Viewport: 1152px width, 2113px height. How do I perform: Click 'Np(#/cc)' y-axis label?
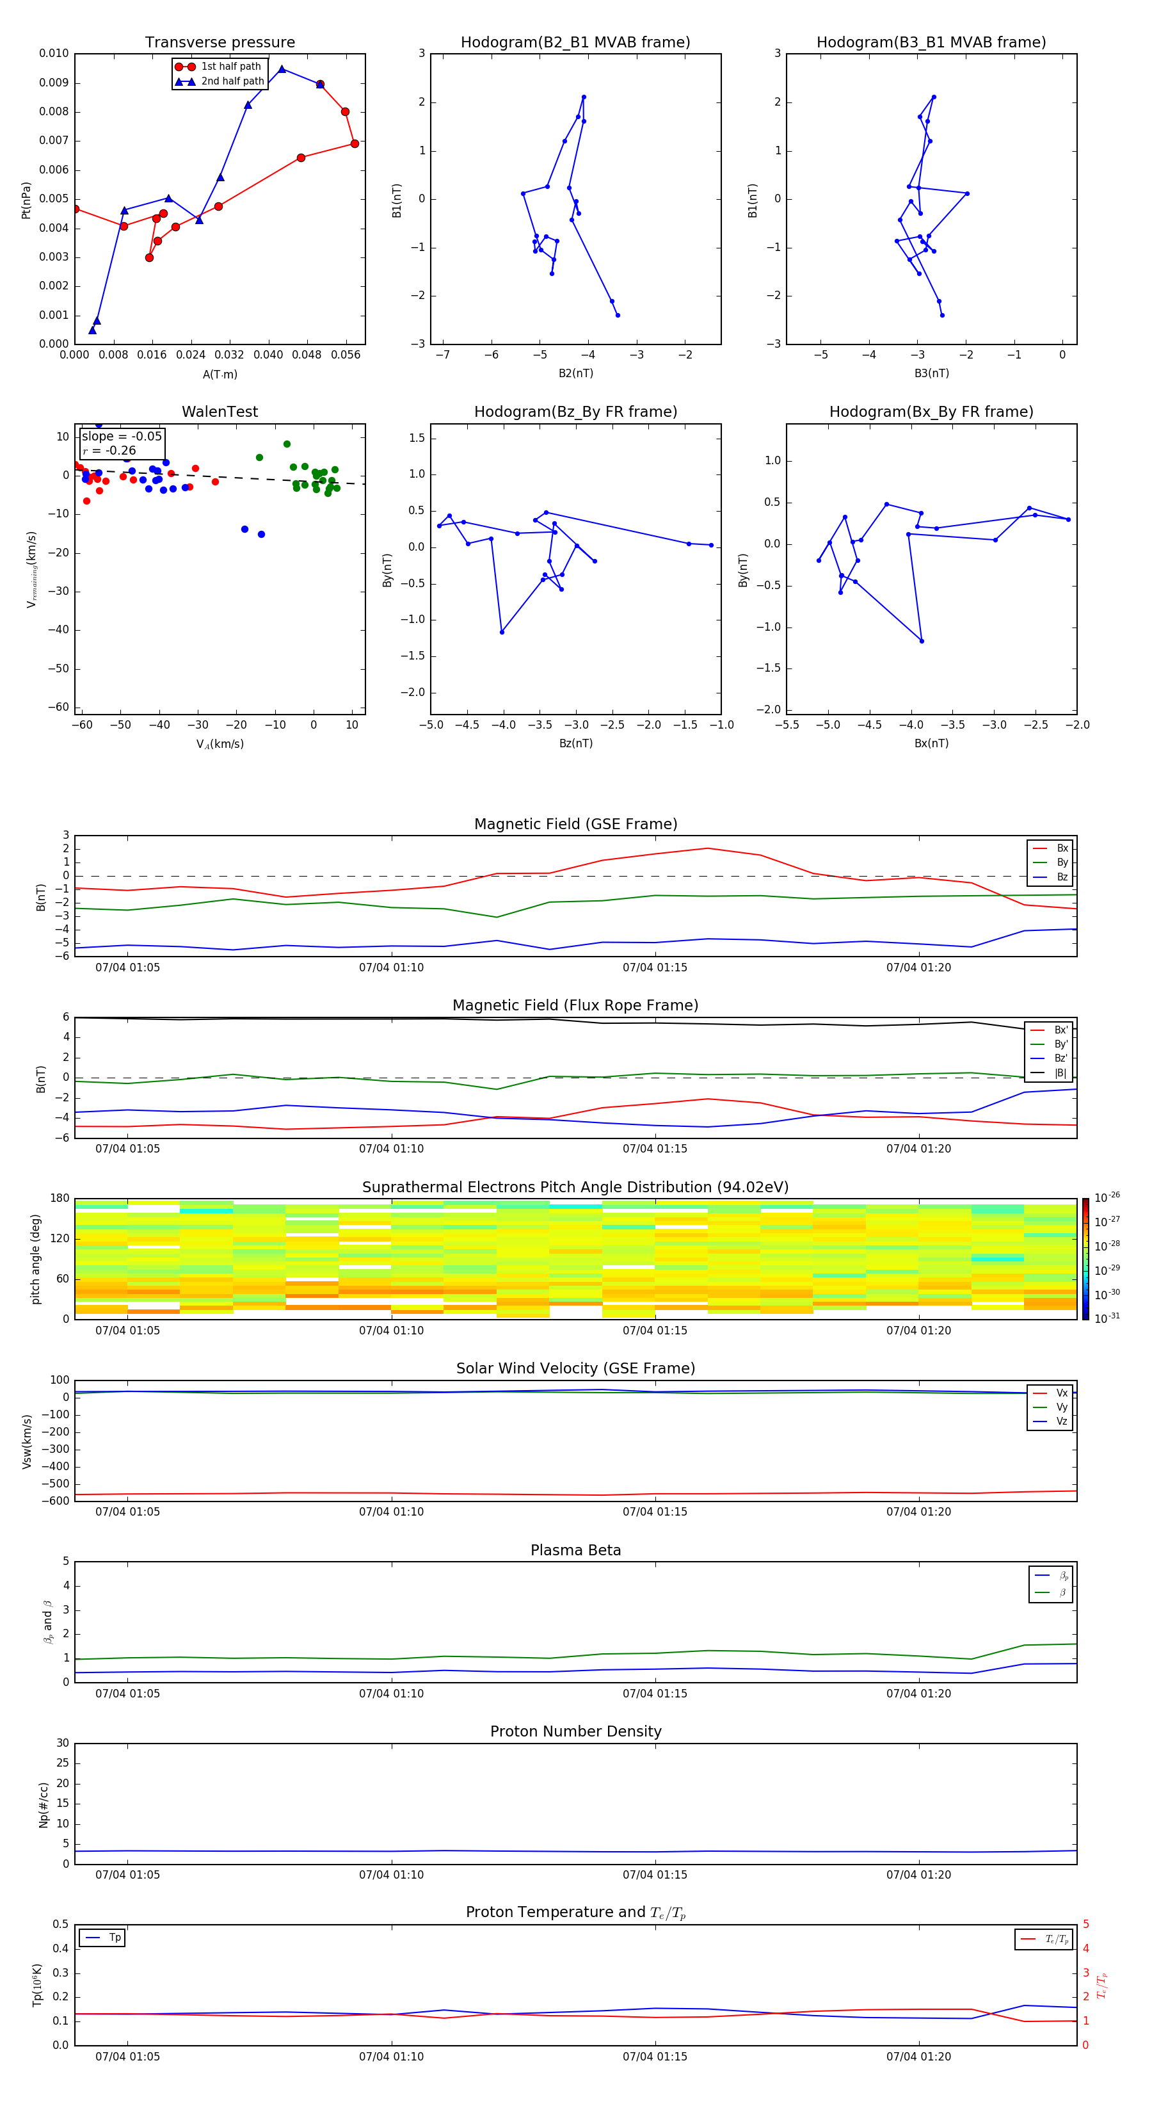click(x=44, y=1804)
